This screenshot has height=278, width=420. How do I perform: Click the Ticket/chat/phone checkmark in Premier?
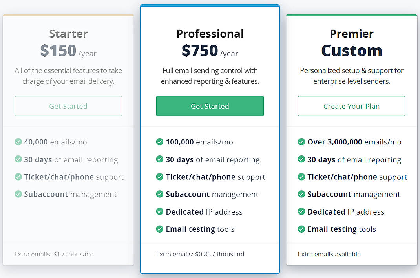pos(301,177)
